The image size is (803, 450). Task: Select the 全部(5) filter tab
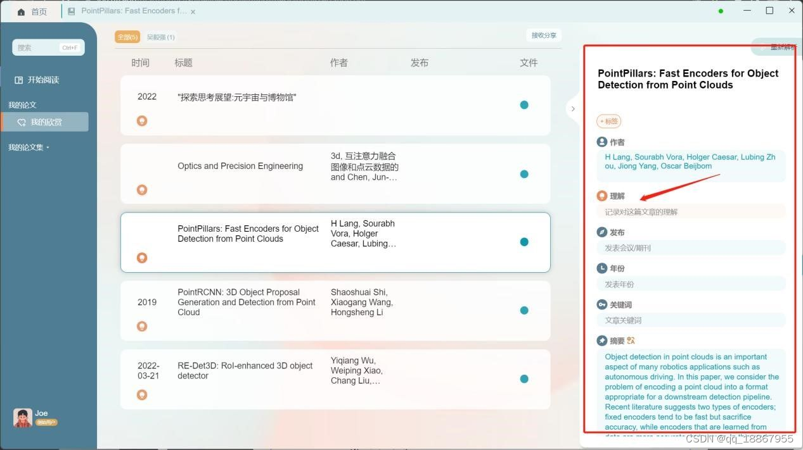coord(127,37)
